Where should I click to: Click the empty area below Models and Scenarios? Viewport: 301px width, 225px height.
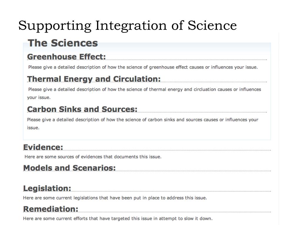pos(147,178)
